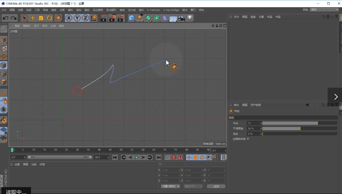Viewport: 342px width, 194px height.
Task: Go to the end of timeline
Action: (159, 157)
